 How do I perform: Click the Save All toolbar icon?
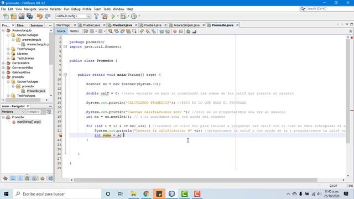29,16
